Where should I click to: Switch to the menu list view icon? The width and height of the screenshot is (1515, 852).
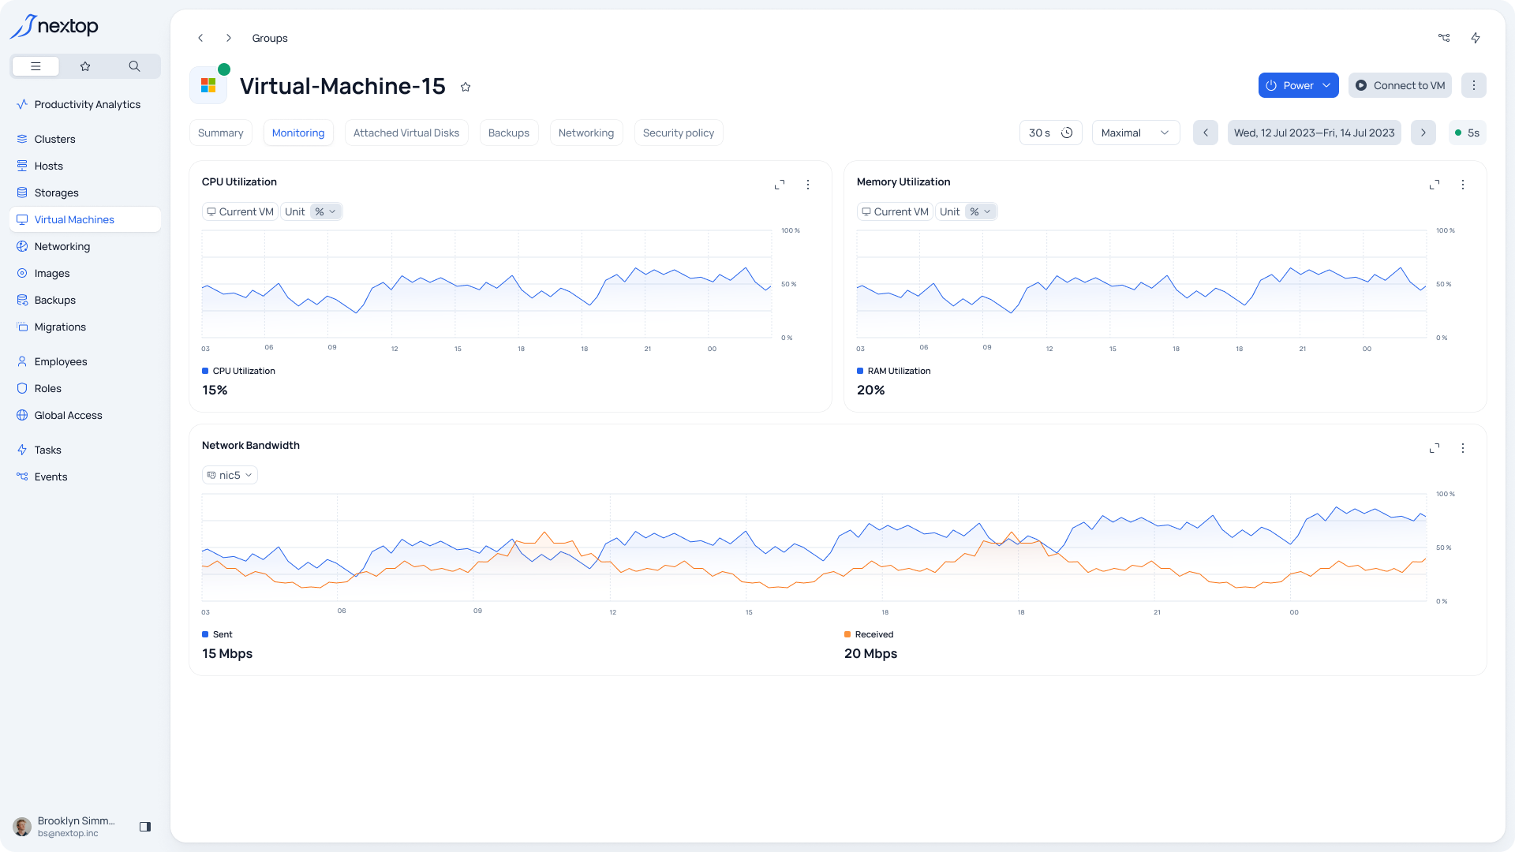[x=36, y=66]
